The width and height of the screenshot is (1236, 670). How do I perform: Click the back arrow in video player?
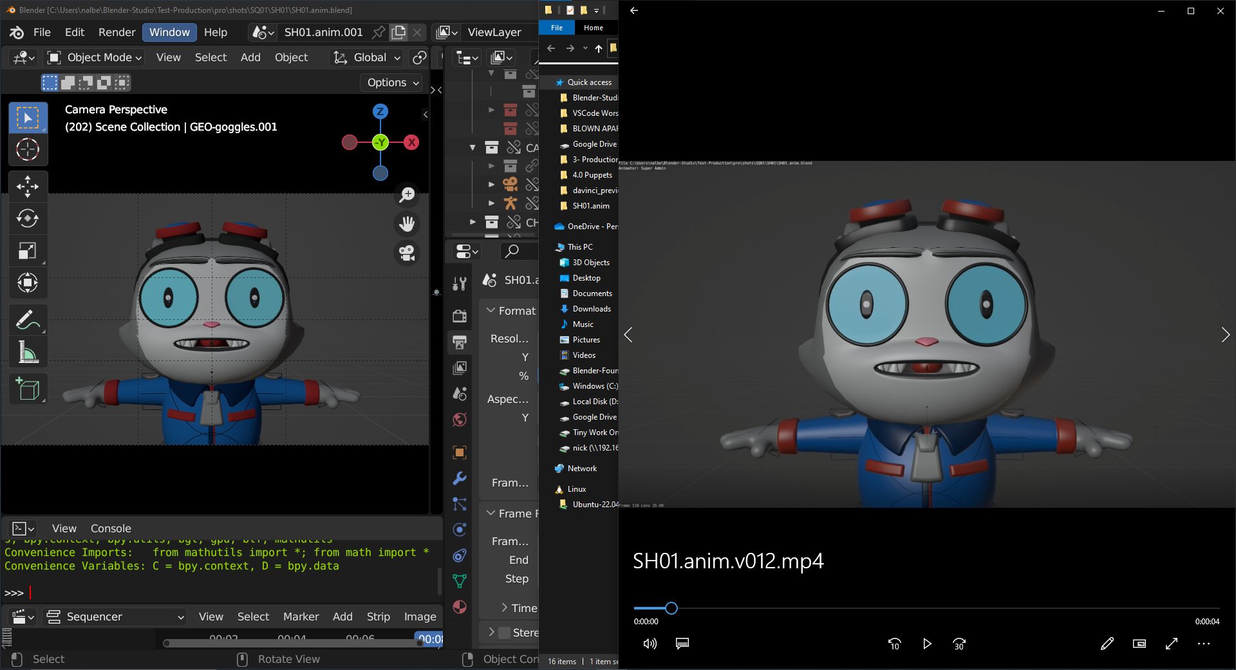click(x=634, y=10)
